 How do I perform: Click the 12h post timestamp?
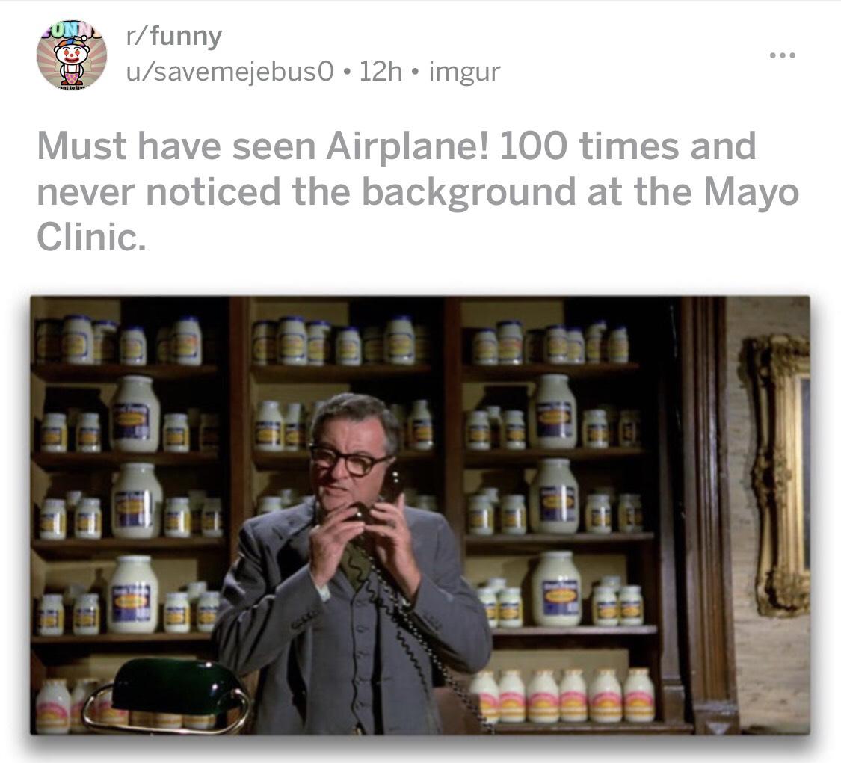(x=381, y=71)
